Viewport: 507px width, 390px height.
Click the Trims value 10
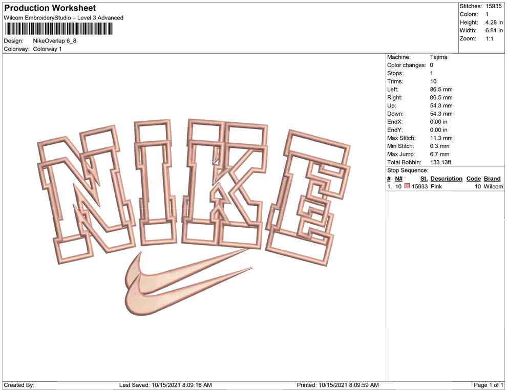pos(433,81)
